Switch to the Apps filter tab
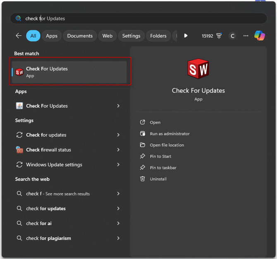Image resolution: width=277 pixels, height=259 pixels. pos(52,36)
